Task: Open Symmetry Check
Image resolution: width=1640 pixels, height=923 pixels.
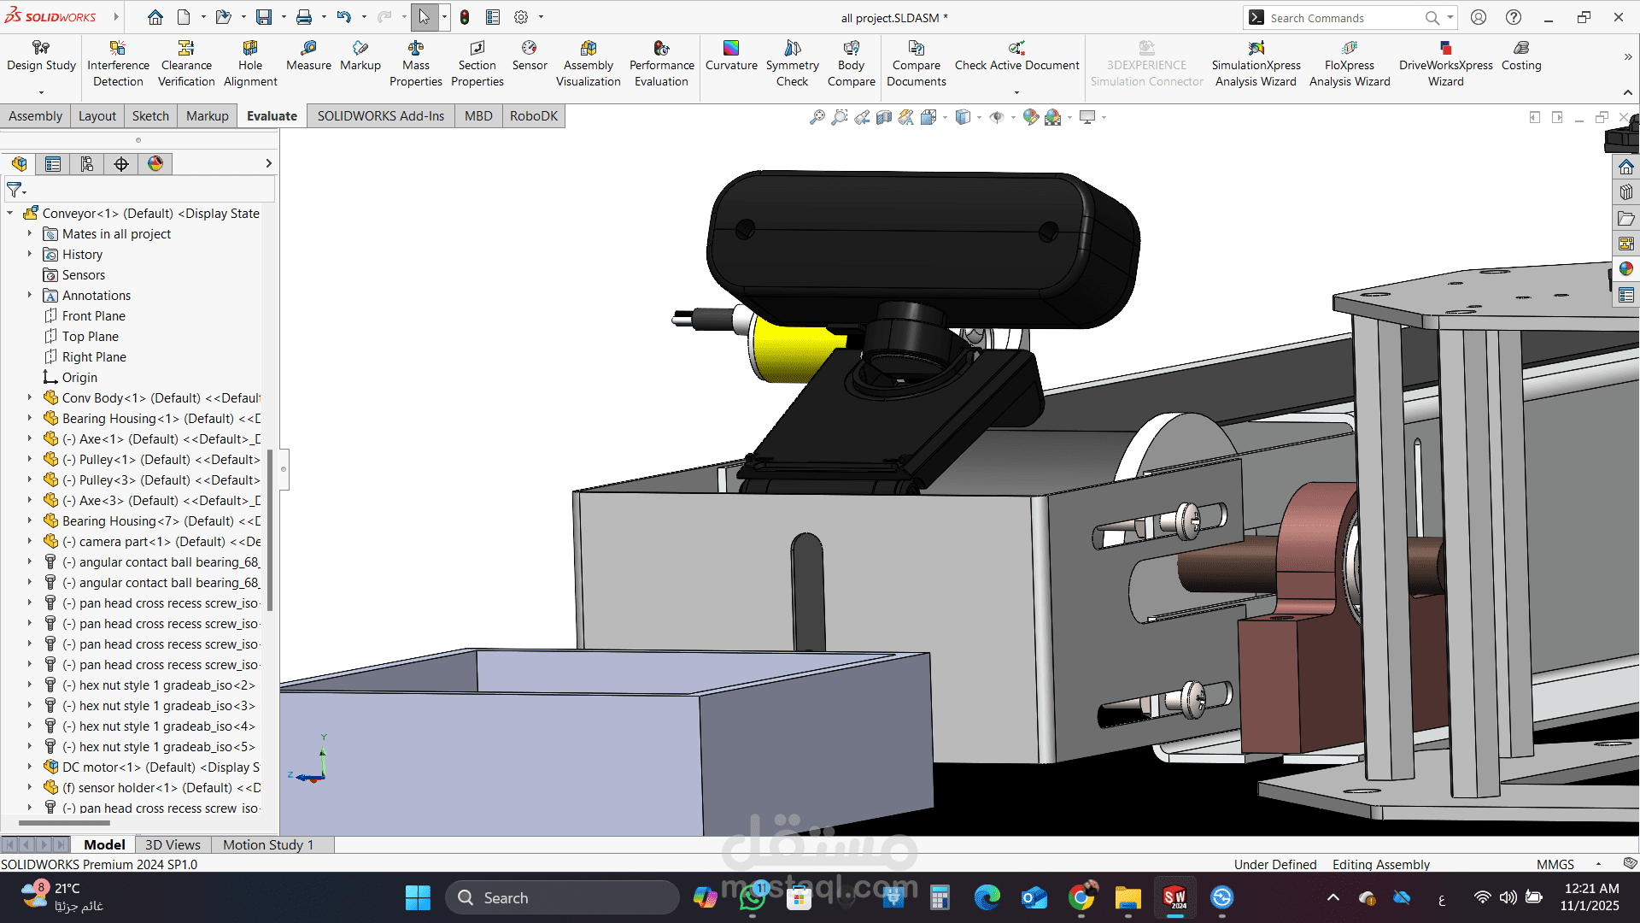Action: (793, 64)
